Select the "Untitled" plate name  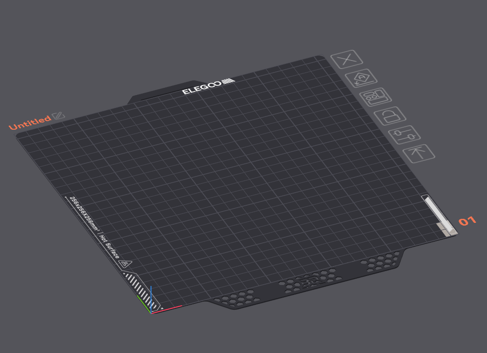(x=30, y=123)
